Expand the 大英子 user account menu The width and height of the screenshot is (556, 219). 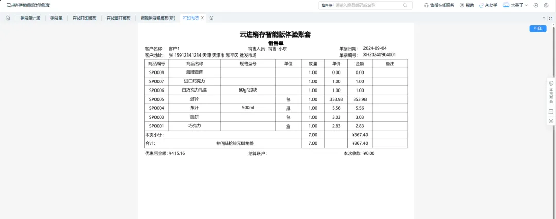click(x=515, y=5)
